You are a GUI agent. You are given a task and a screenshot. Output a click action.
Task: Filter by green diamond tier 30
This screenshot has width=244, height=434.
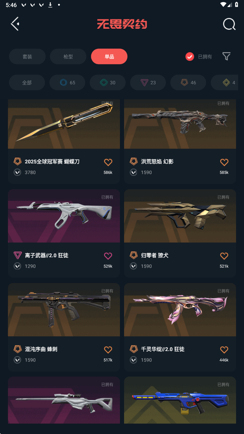(107, 83)
